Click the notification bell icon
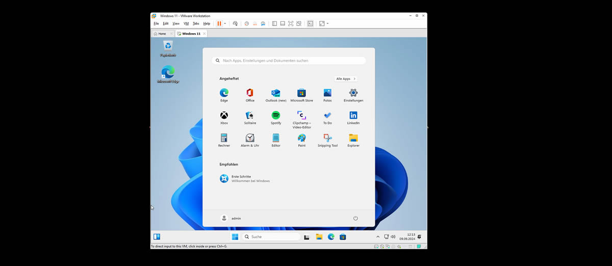The height and width of the screenshot is (266, 612). click(x=419, y=236)
